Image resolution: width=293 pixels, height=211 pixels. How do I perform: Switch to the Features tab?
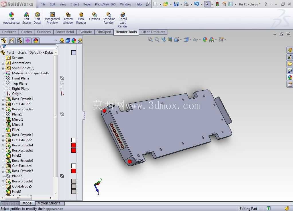click(9, 32)
